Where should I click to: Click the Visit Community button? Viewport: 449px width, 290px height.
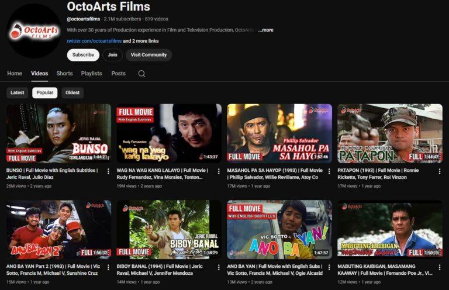[148, 55]
